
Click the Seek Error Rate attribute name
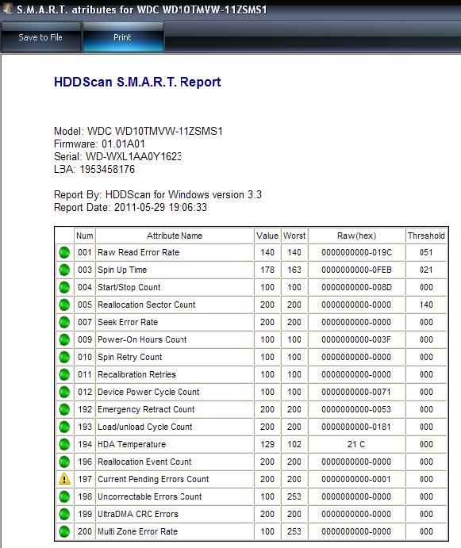pyautogui.click(x=128, y=322)
